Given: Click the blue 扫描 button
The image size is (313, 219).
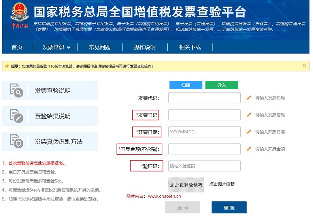Looking at the screenshot, I should tap(186, 85).
